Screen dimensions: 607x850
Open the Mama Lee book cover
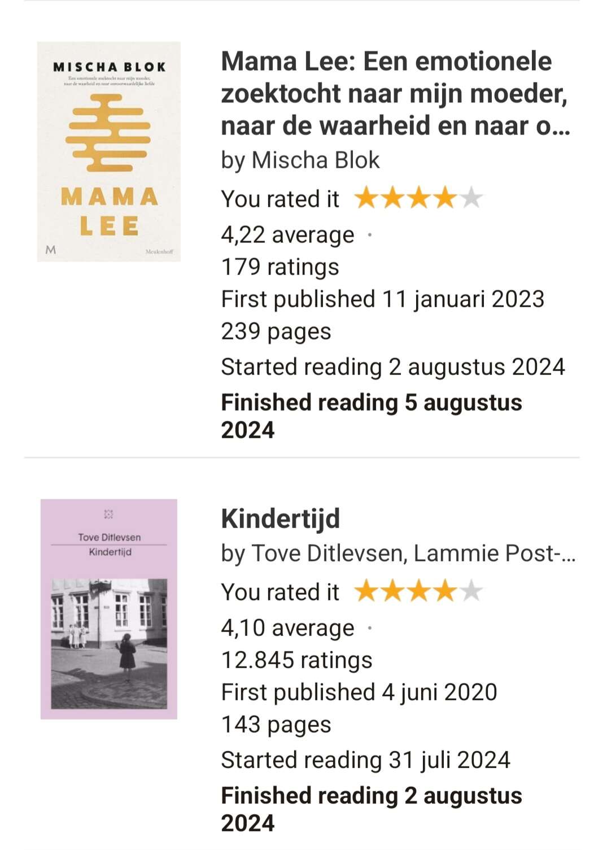pyautogui.click(x=109, y=151)
